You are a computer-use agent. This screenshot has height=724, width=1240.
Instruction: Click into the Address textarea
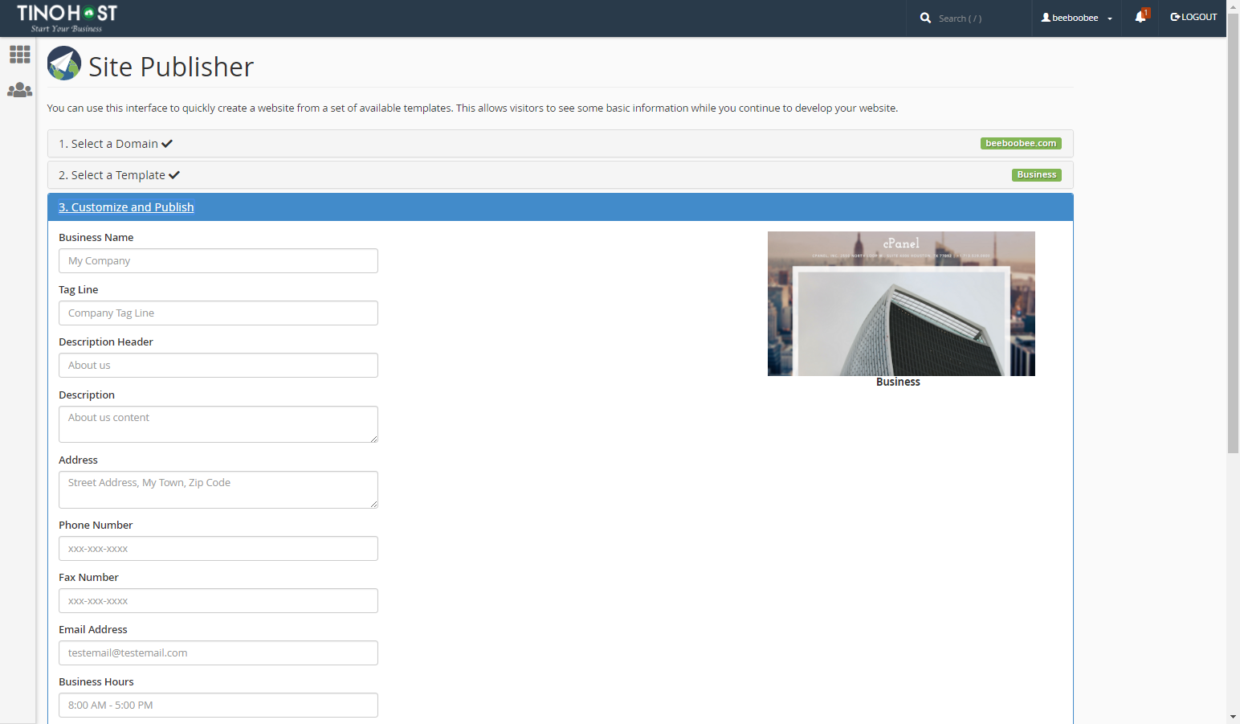click(x=218, y=489)
